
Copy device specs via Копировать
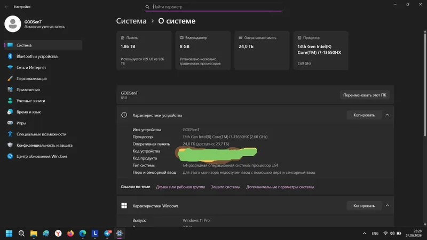click(x=364, y=115)
